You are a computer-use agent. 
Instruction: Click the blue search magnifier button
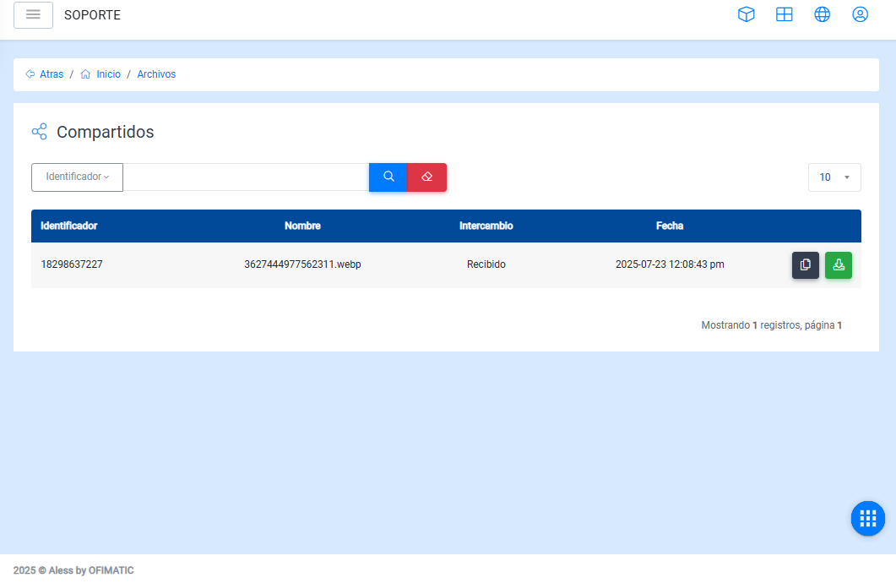click(388, 177)
